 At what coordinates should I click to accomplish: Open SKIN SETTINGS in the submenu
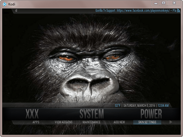(147, 122)
